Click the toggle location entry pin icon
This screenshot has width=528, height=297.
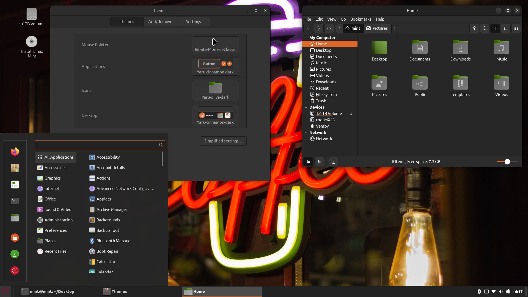coord(474,28)
